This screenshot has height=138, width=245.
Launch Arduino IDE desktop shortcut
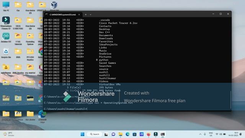coord(6,38)
